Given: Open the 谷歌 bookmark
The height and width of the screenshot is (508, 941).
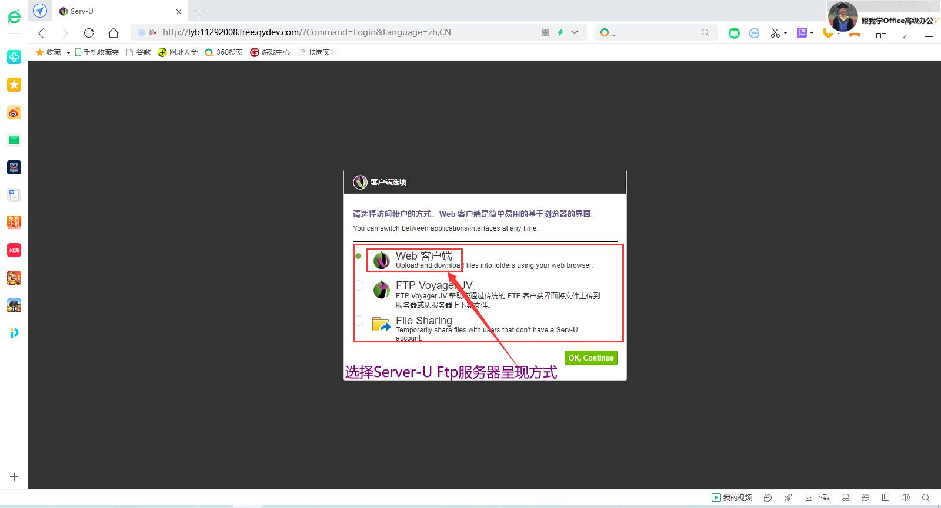Looking at the screenshot, I should [x=139, y=52].
